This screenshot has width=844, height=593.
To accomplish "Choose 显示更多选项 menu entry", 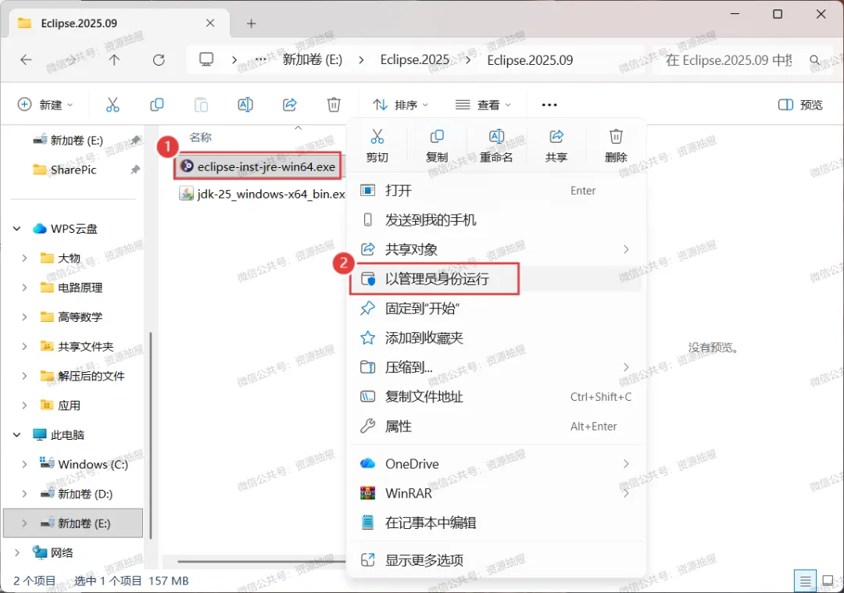I will tap(495, 560).
